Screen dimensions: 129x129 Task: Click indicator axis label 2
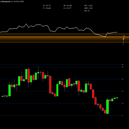(123, 44)
